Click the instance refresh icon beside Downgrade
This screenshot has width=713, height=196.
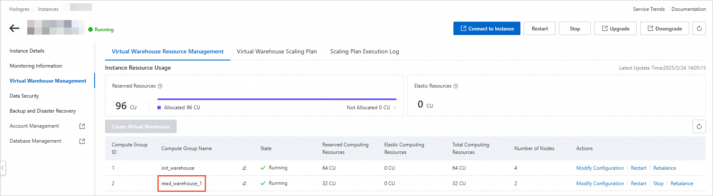699,28
